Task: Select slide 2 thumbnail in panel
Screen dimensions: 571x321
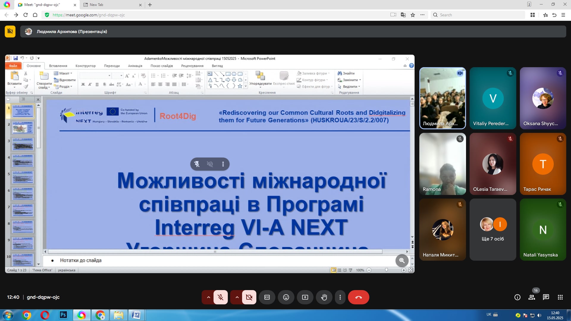Action: click(23, 128)
